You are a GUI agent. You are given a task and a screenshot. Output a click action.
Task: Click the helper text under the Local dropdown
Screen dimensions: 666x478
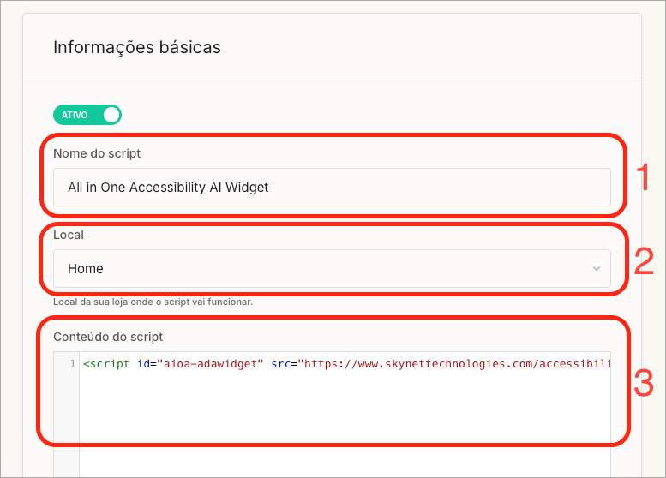coord(153,302)
